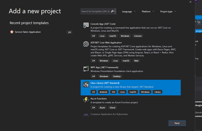Click the Desktop tag under WPF App
This screenshot has width=202, height=131.
117,77
